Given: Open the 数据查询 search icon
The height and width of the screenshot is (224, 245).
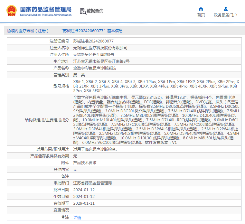Looking at the screenshot, I should pos(83,11).
